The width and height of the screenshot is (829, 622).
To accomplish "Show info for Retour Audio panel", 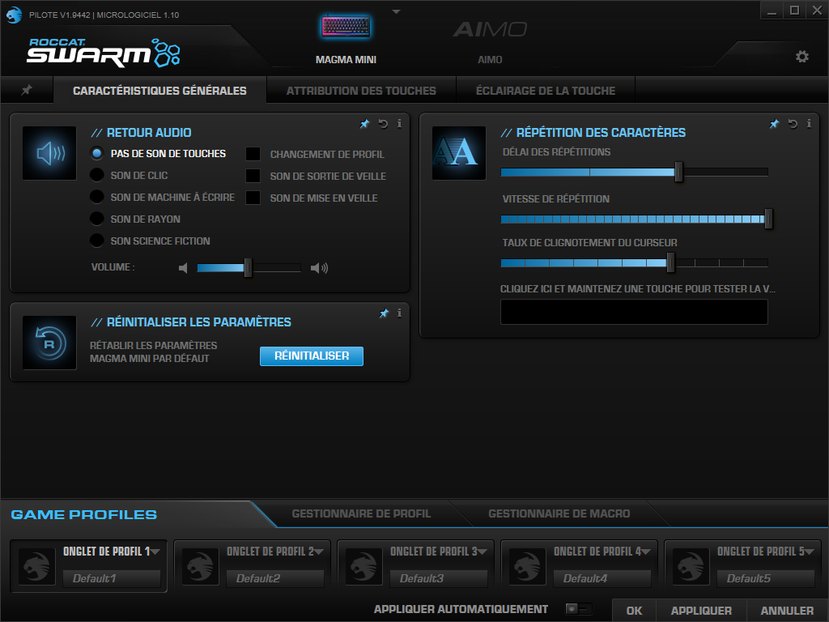I will coord(399,124).
